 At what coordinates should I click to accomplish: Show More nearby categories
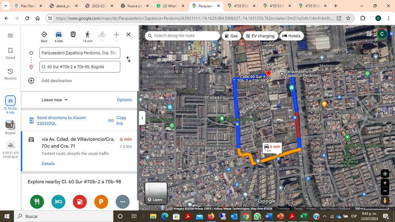(122, 202)
